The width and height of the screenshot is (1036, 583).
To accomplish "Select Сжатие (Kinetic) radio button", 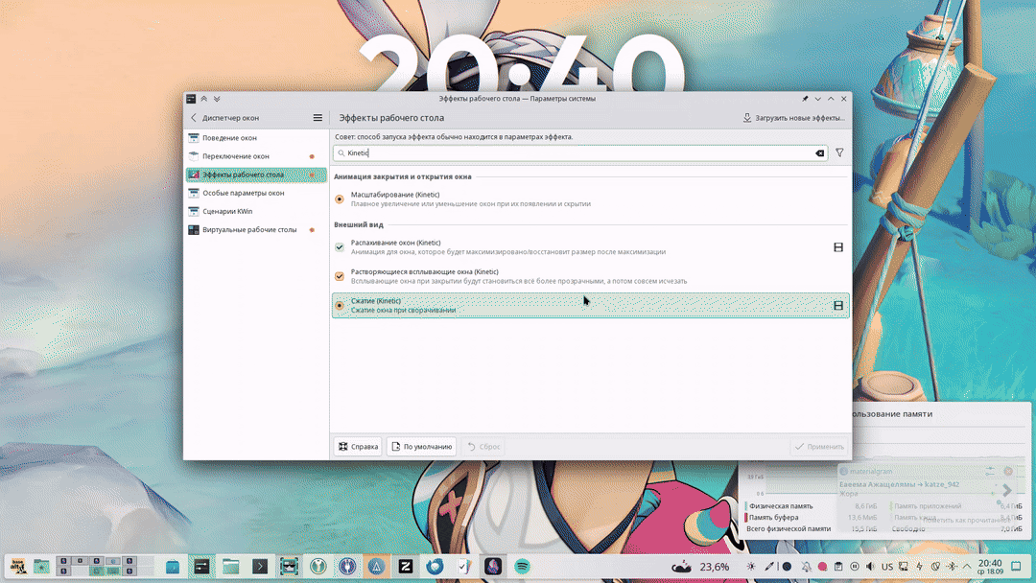I will coord(340,306).
